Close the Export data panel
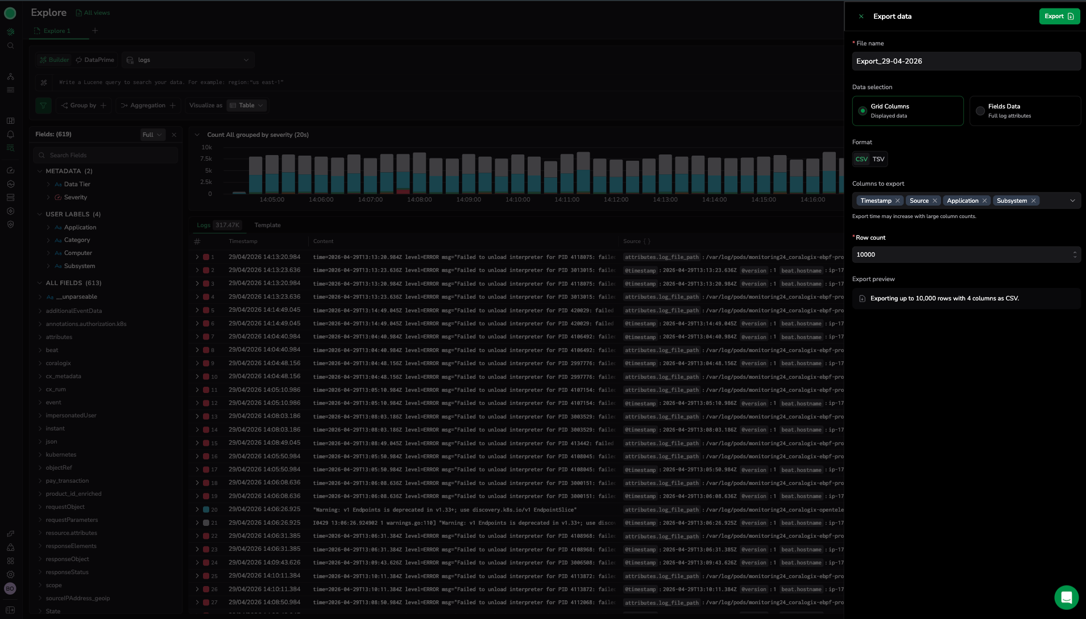 coord(861,16)
